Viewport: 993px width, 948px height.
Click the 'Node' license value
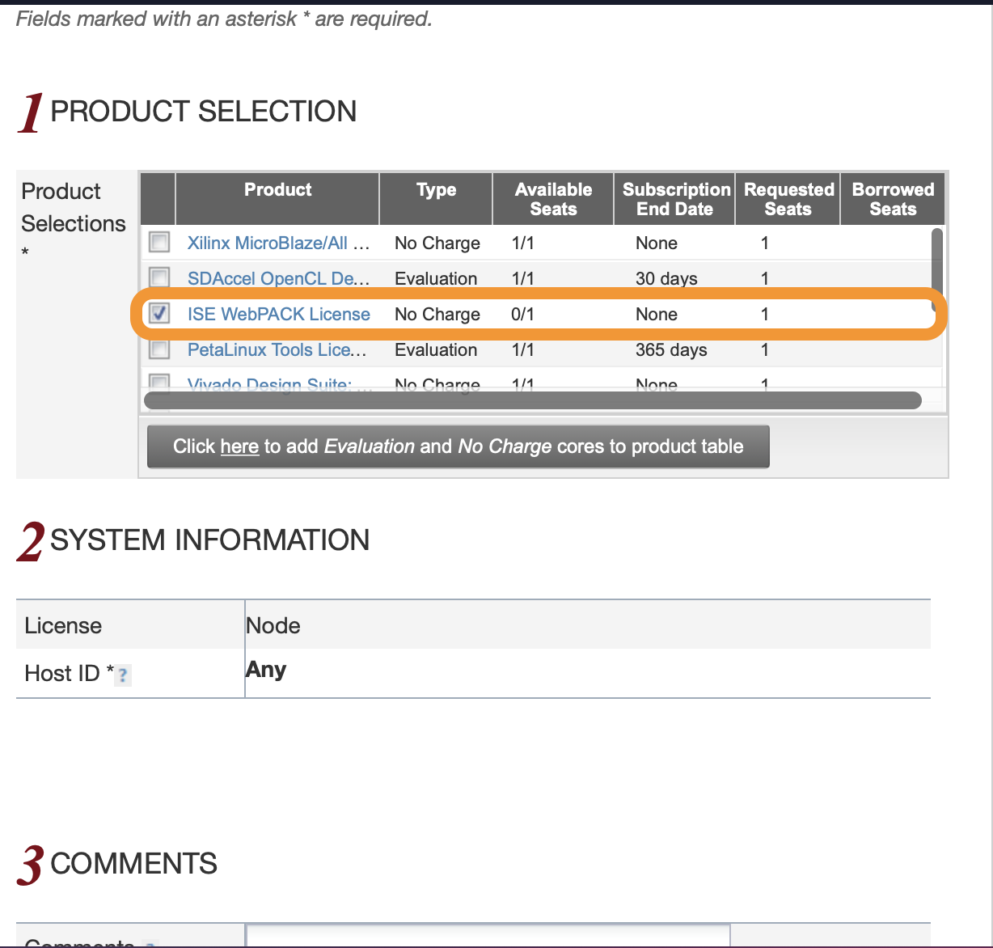point(273,625)
